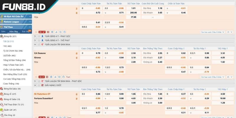Click the Cầu lông badminton icon
This screenshot has height=118, width=236.
[2, 115]
